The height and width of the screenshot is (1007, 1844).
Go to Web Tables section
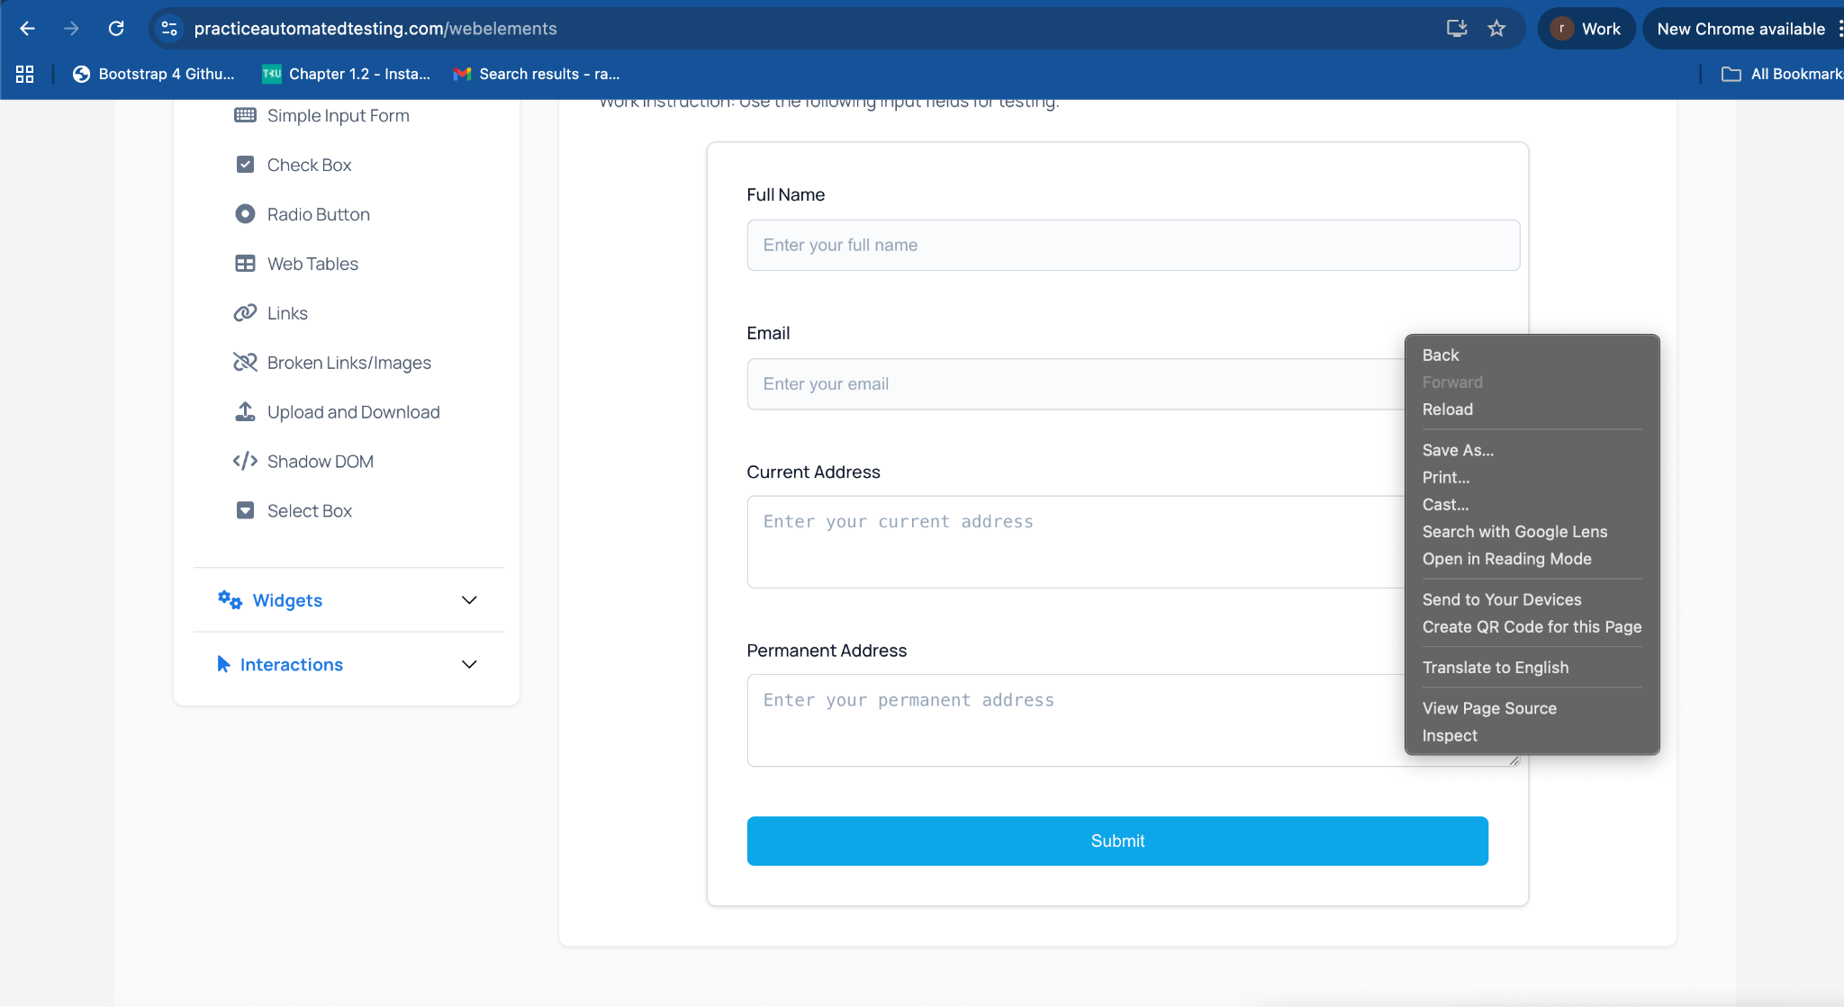[x=312, y=264]
